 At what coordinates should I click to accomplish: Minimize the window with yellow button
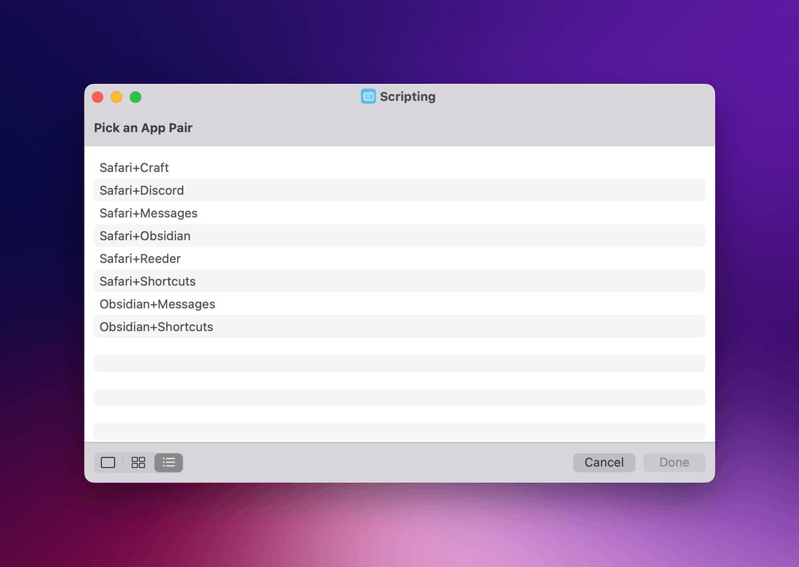point(117,97)
